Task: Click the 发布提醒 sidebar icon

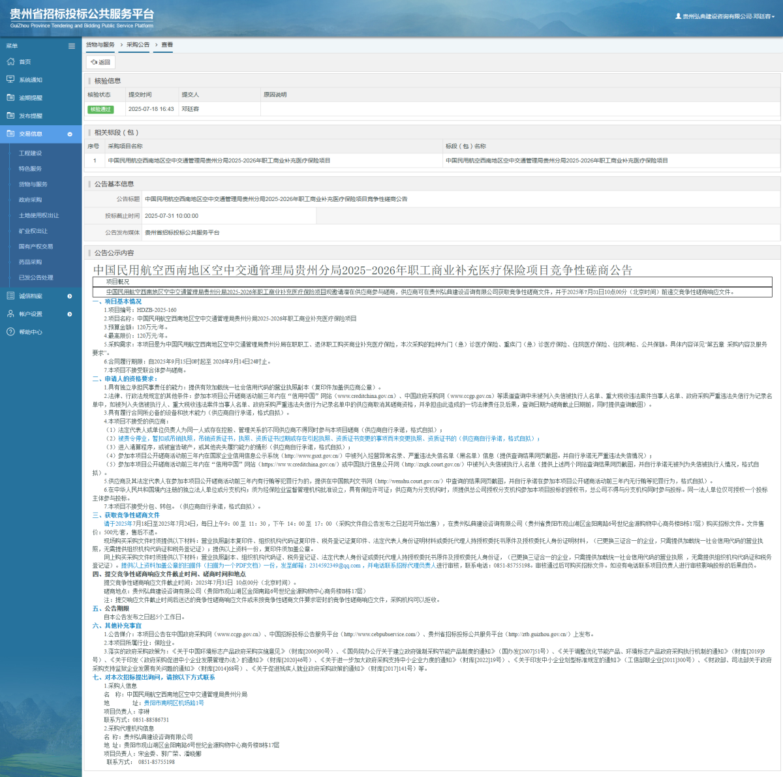Action: 10,115
